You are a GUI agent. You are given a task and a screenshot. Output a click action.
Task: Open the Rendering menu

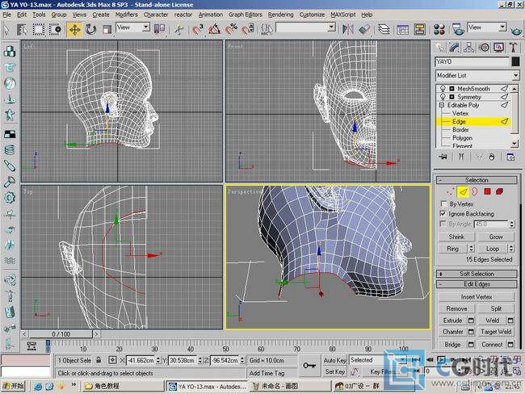(x=280, y=15)
